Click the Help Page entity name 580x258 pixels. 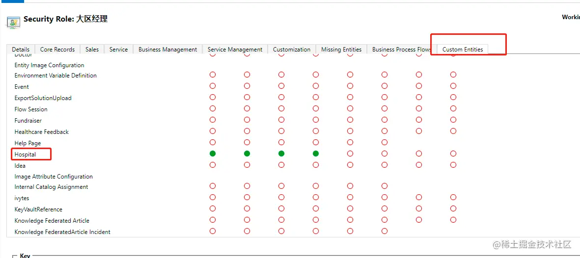[x=28, y=143]
